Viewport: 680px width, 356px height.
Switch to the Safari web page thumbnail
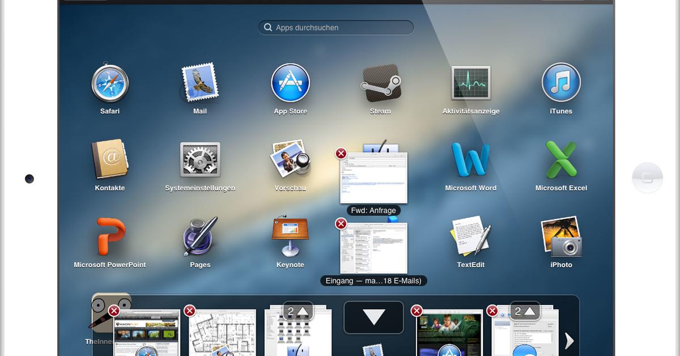pyautogui.click(x=147, y=333)
